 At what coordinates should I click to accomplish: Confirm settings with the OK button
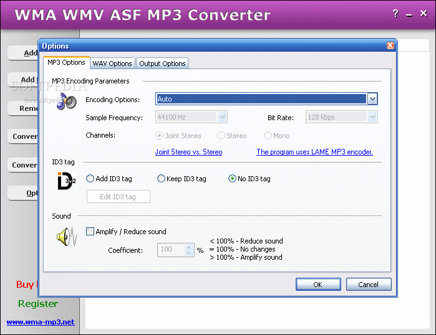318,285
